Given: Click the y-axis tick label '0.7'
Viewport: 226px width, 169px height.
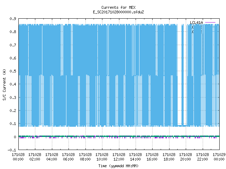Looking at the screenshot, I should point(13,45).
